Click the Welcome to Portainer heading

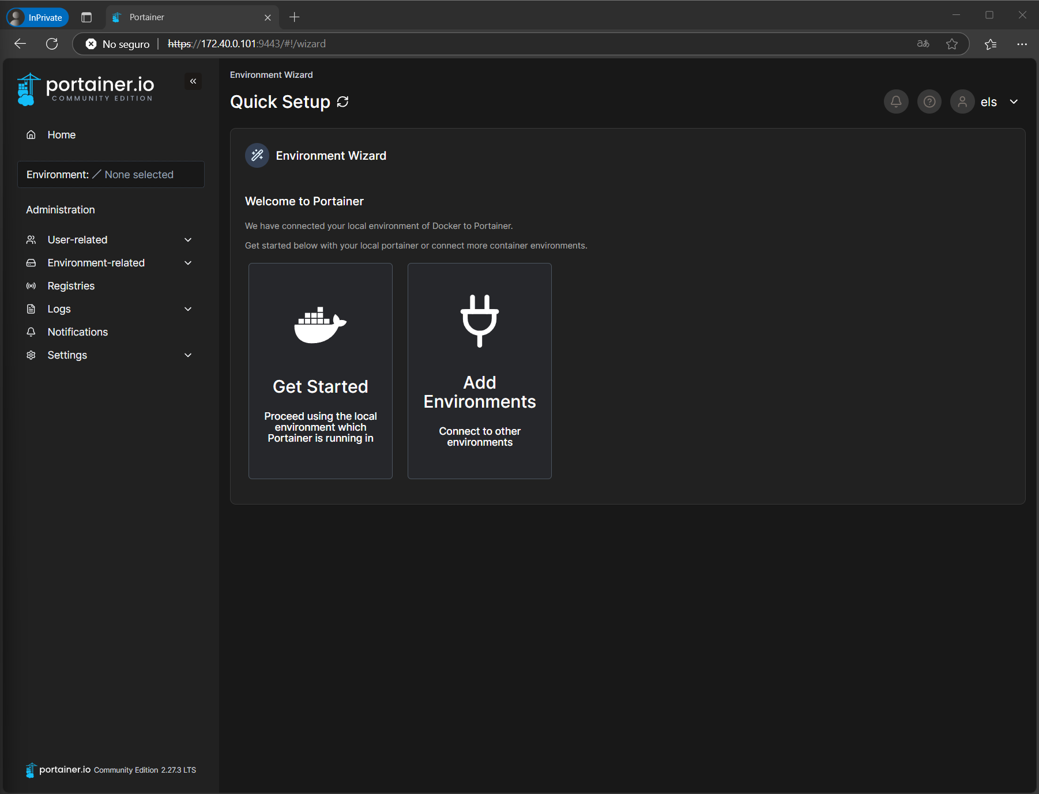304,201
